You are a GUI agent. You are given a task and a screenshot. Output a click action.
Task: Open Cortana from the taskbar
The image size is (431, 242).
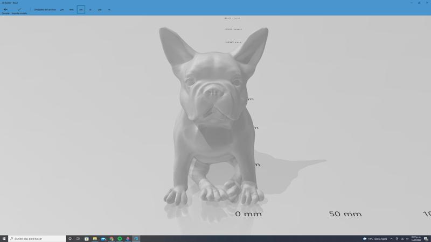click(70, 239)
